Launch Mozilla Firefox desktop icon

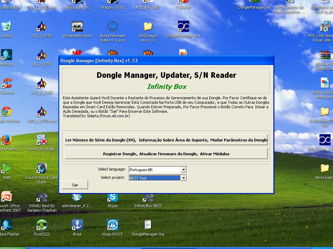[x=7, y=140]
